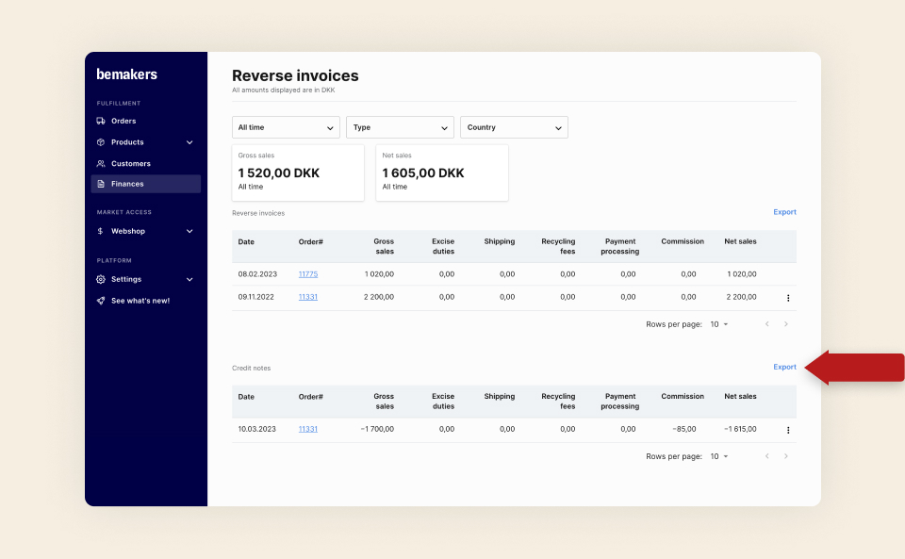The width and height of the screenshot is (905, 559).
Task: Go to previous page of the Reverse invoices table
Action: click(x=767, y=324)
